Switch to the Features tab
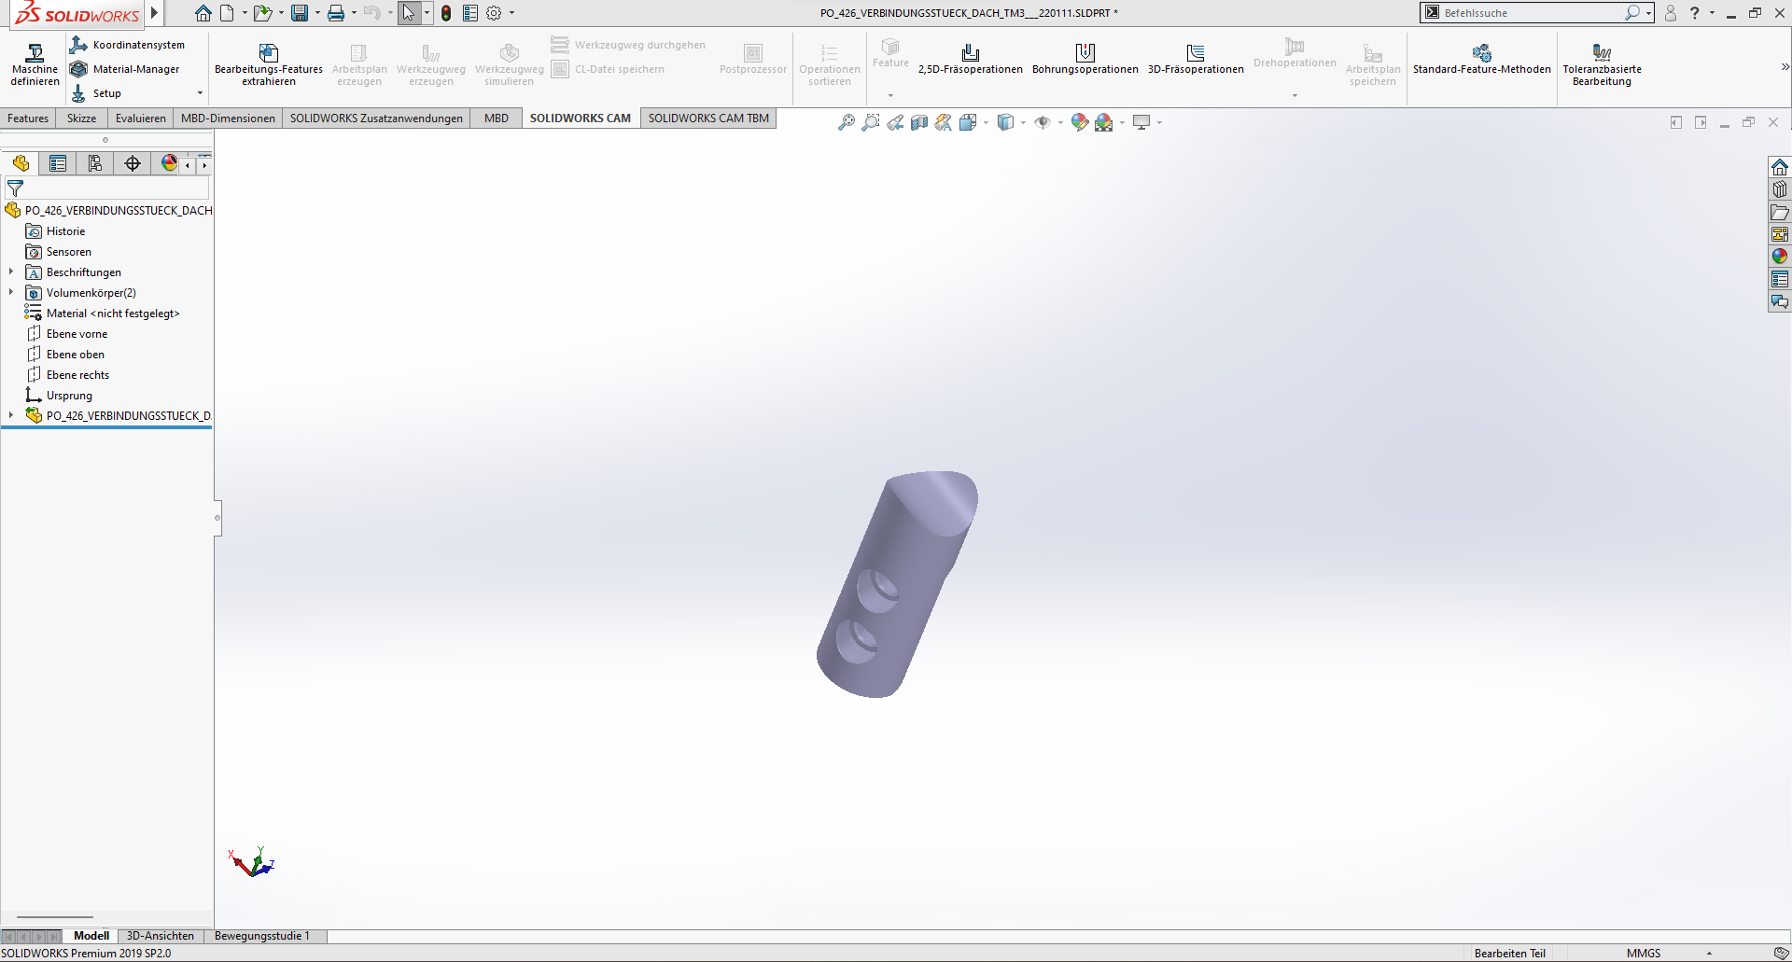This screenshot has height=962, width=1792. [28, 119]
